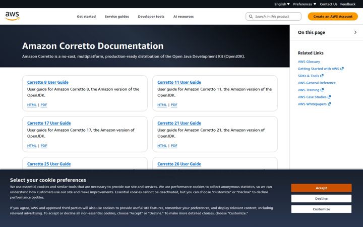Click Amazon Corretto Documentation title

pyautogui.click(x=93, y=46)
